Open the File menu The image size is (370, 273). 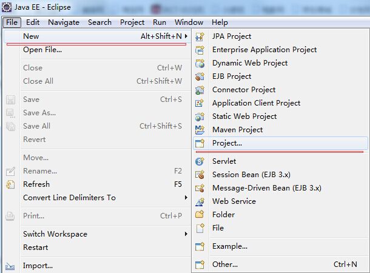point(12,22)
